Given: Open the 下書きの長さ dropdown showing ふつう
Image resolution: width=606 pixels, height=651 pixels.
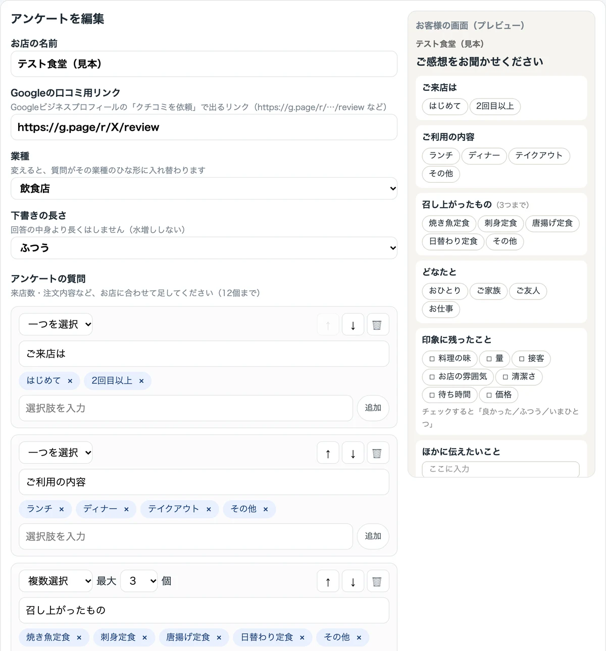Looking at the screenshot, I should coord(204,248).
